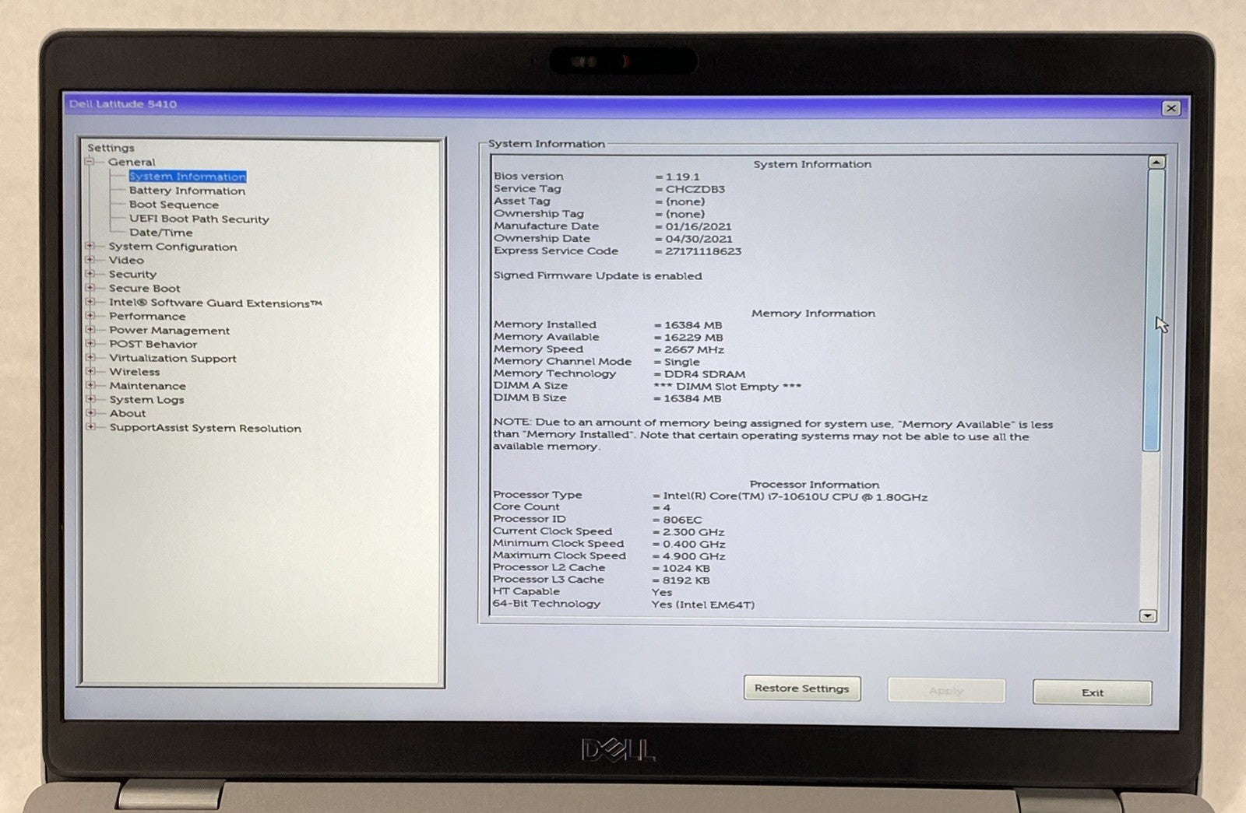
Task: Expand the Wireless node
Action: (90, 372)
